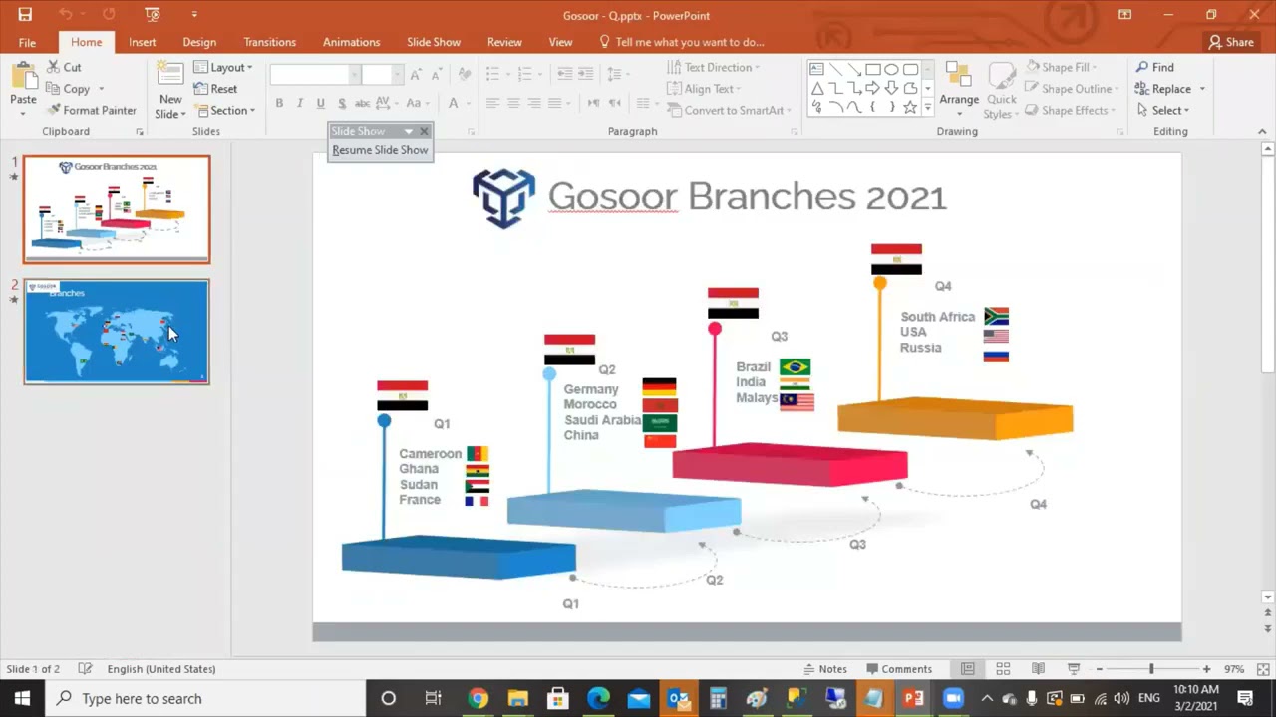This screenshot has height=717, width=1276.
Task: Toggle Italic formatting
Action: click(x=300, y=103)
